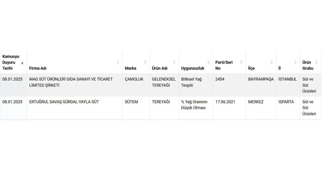The image size is (322, 181).
Task: Click the Ürün Grubu column header
Action: click(308, 65)
